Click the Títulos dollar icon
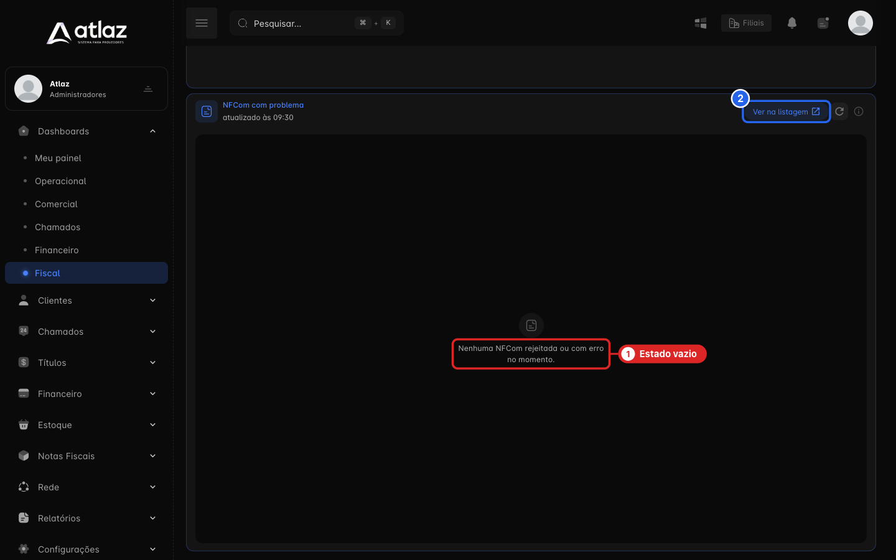Viewport: 896px width, 560px height. [24, 362]
